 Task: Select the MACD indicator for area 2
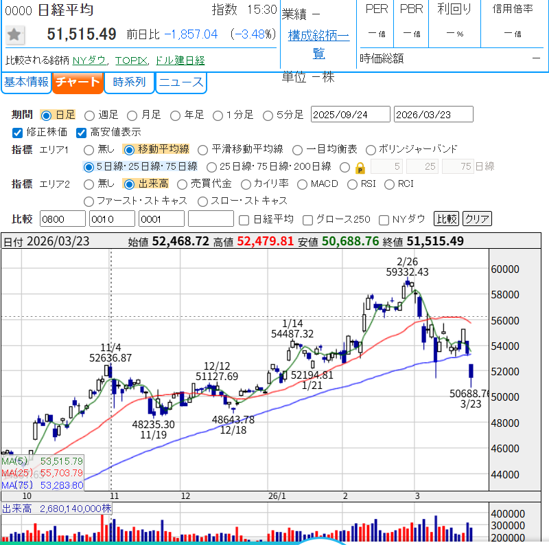[302, 183]
